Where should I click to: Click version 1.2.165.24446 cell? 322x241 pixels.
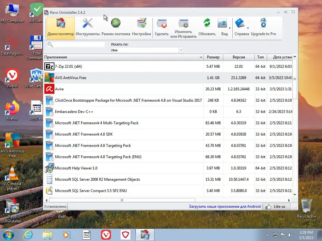[x=239, y=89]
